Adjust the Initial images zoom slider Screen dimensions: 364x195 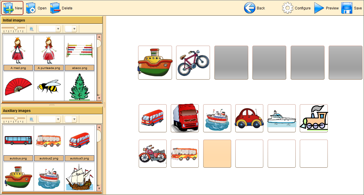(x=16, y=28)
